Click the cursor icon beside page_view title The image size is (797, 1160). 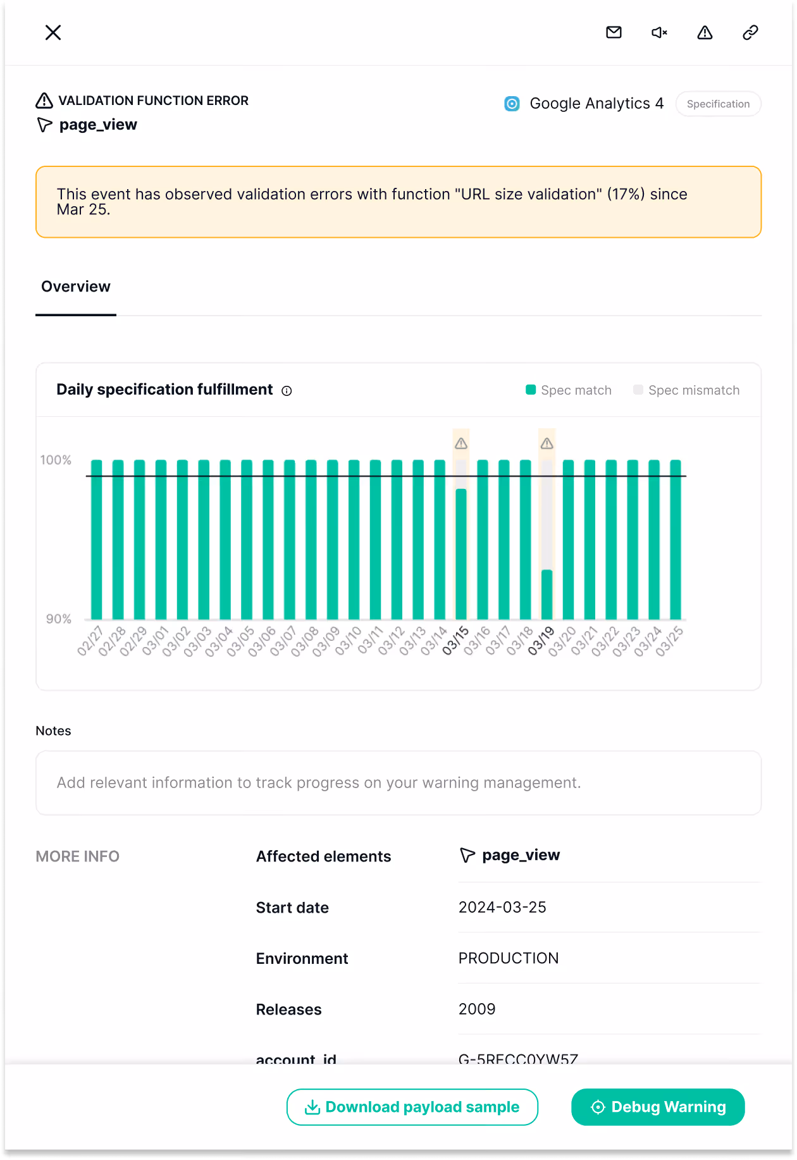coord(45,125)
